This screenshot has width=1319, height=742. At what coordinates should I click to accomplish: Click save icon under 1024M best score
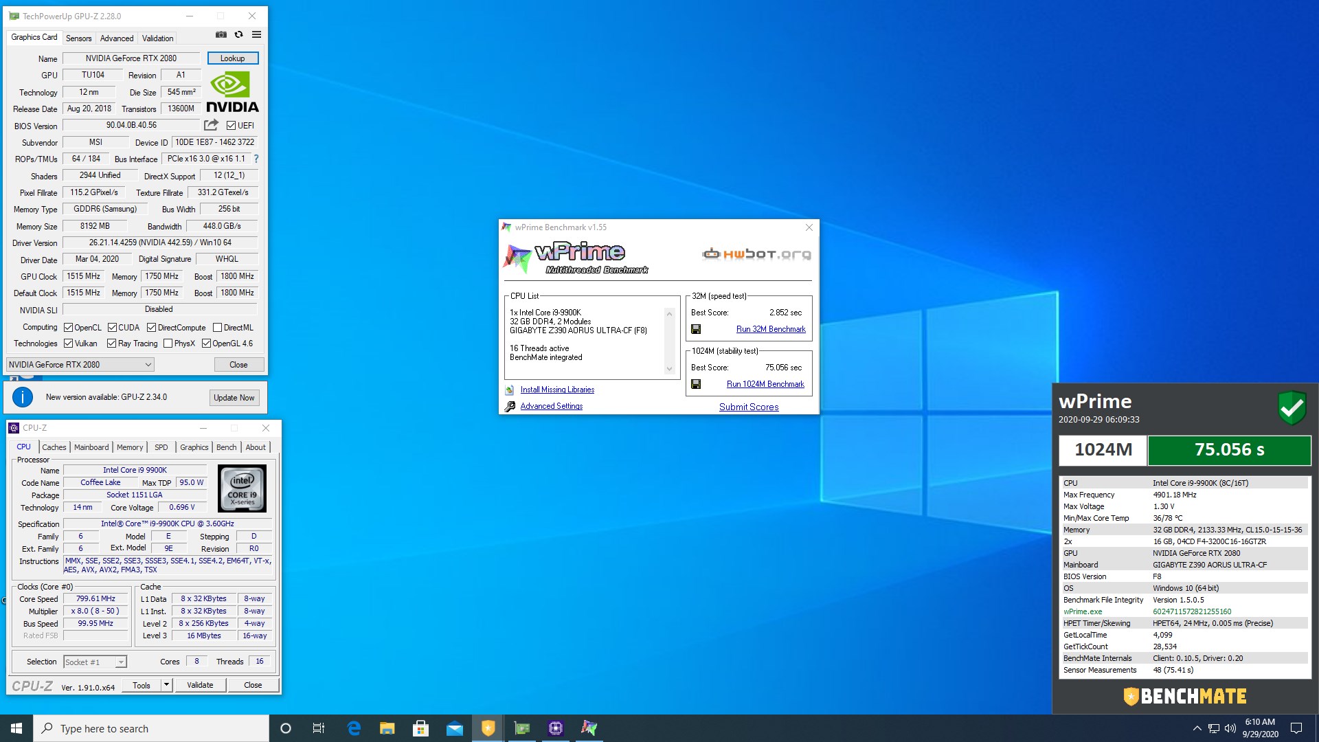click(x=696, y=384)
